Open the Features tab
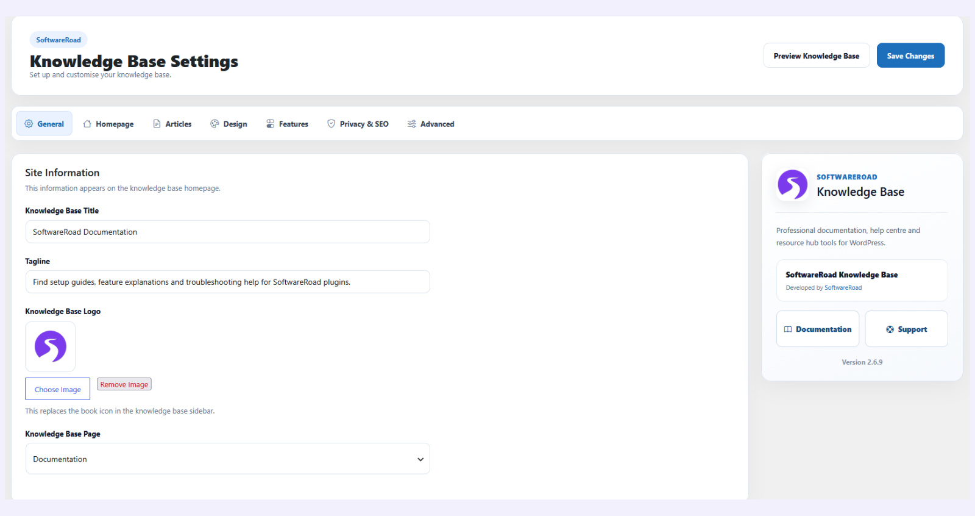Viewport: 975px width, 516px height. click(287, 124)
